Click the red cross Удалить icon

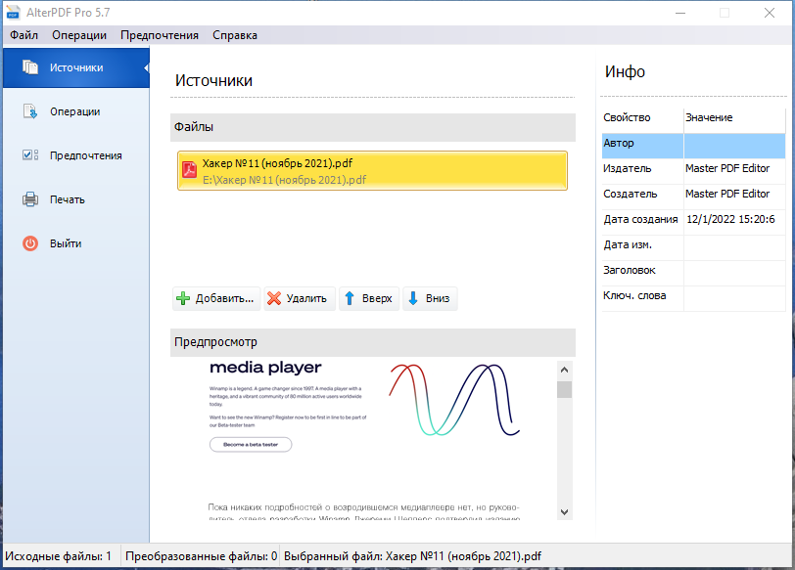[x=274, y=298]
